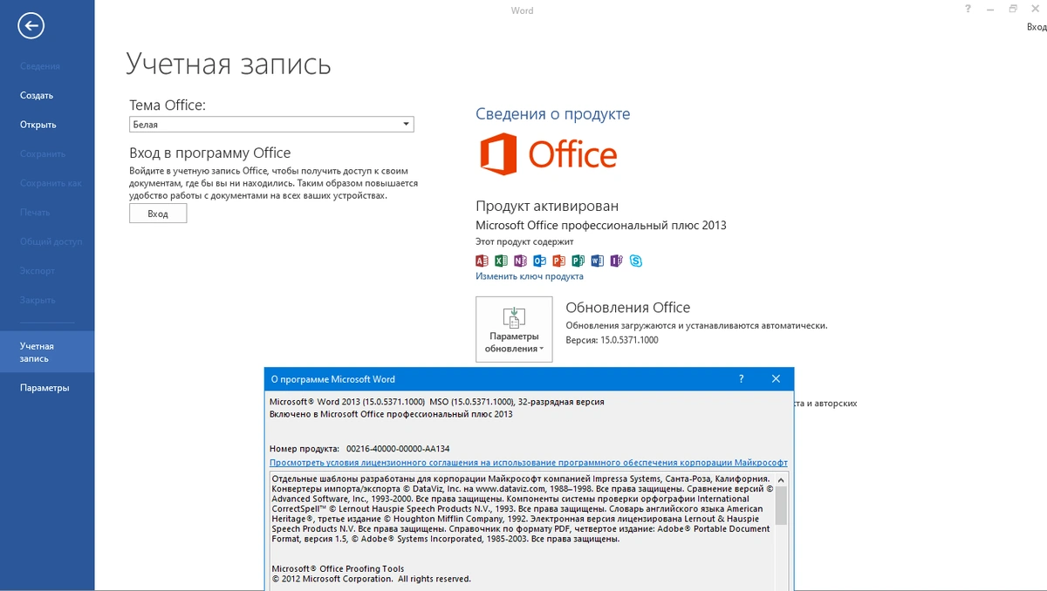Click the PowerPoint app icon
Image resolution: width=1047 pixels, height=591 pixels.
pyautogui.click(x=558, y=261)
